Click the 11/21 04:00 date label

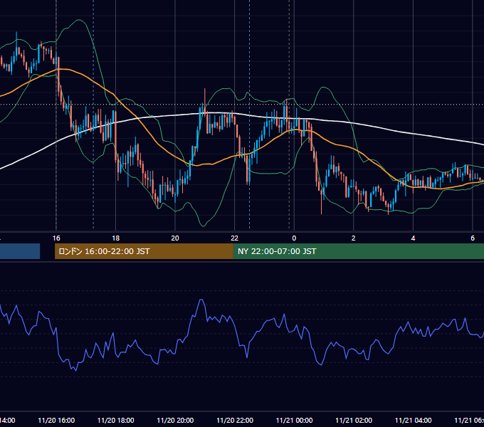414,421
